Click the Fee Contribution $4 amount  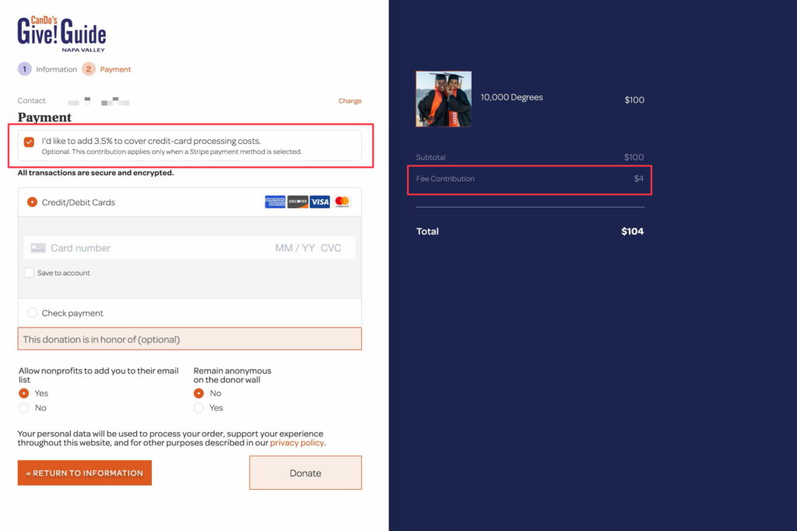(x=638, y=179)
